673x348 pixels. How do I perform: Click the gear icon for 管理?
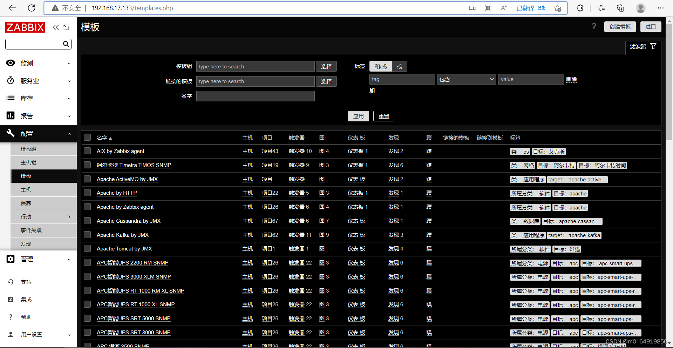coord(11,259)
